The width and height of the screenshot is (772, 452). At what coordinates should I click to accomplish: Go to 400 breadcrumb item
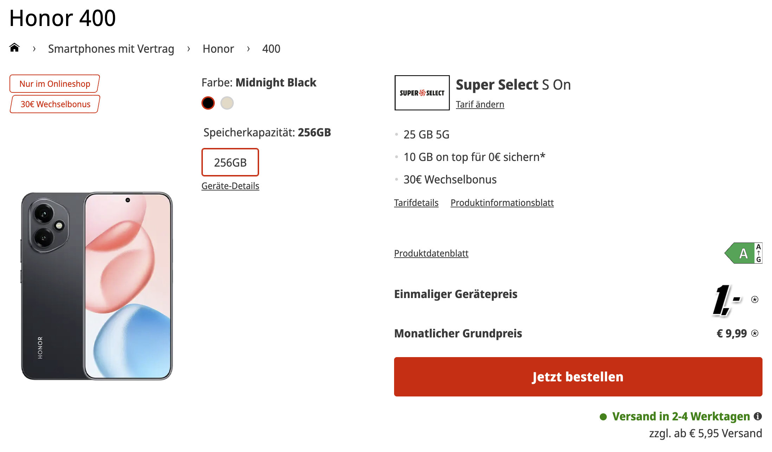[x=271, y=49]
